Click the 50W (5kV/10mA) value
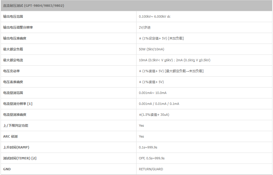This screenshot has height=175, width=273. pos(152,49)
